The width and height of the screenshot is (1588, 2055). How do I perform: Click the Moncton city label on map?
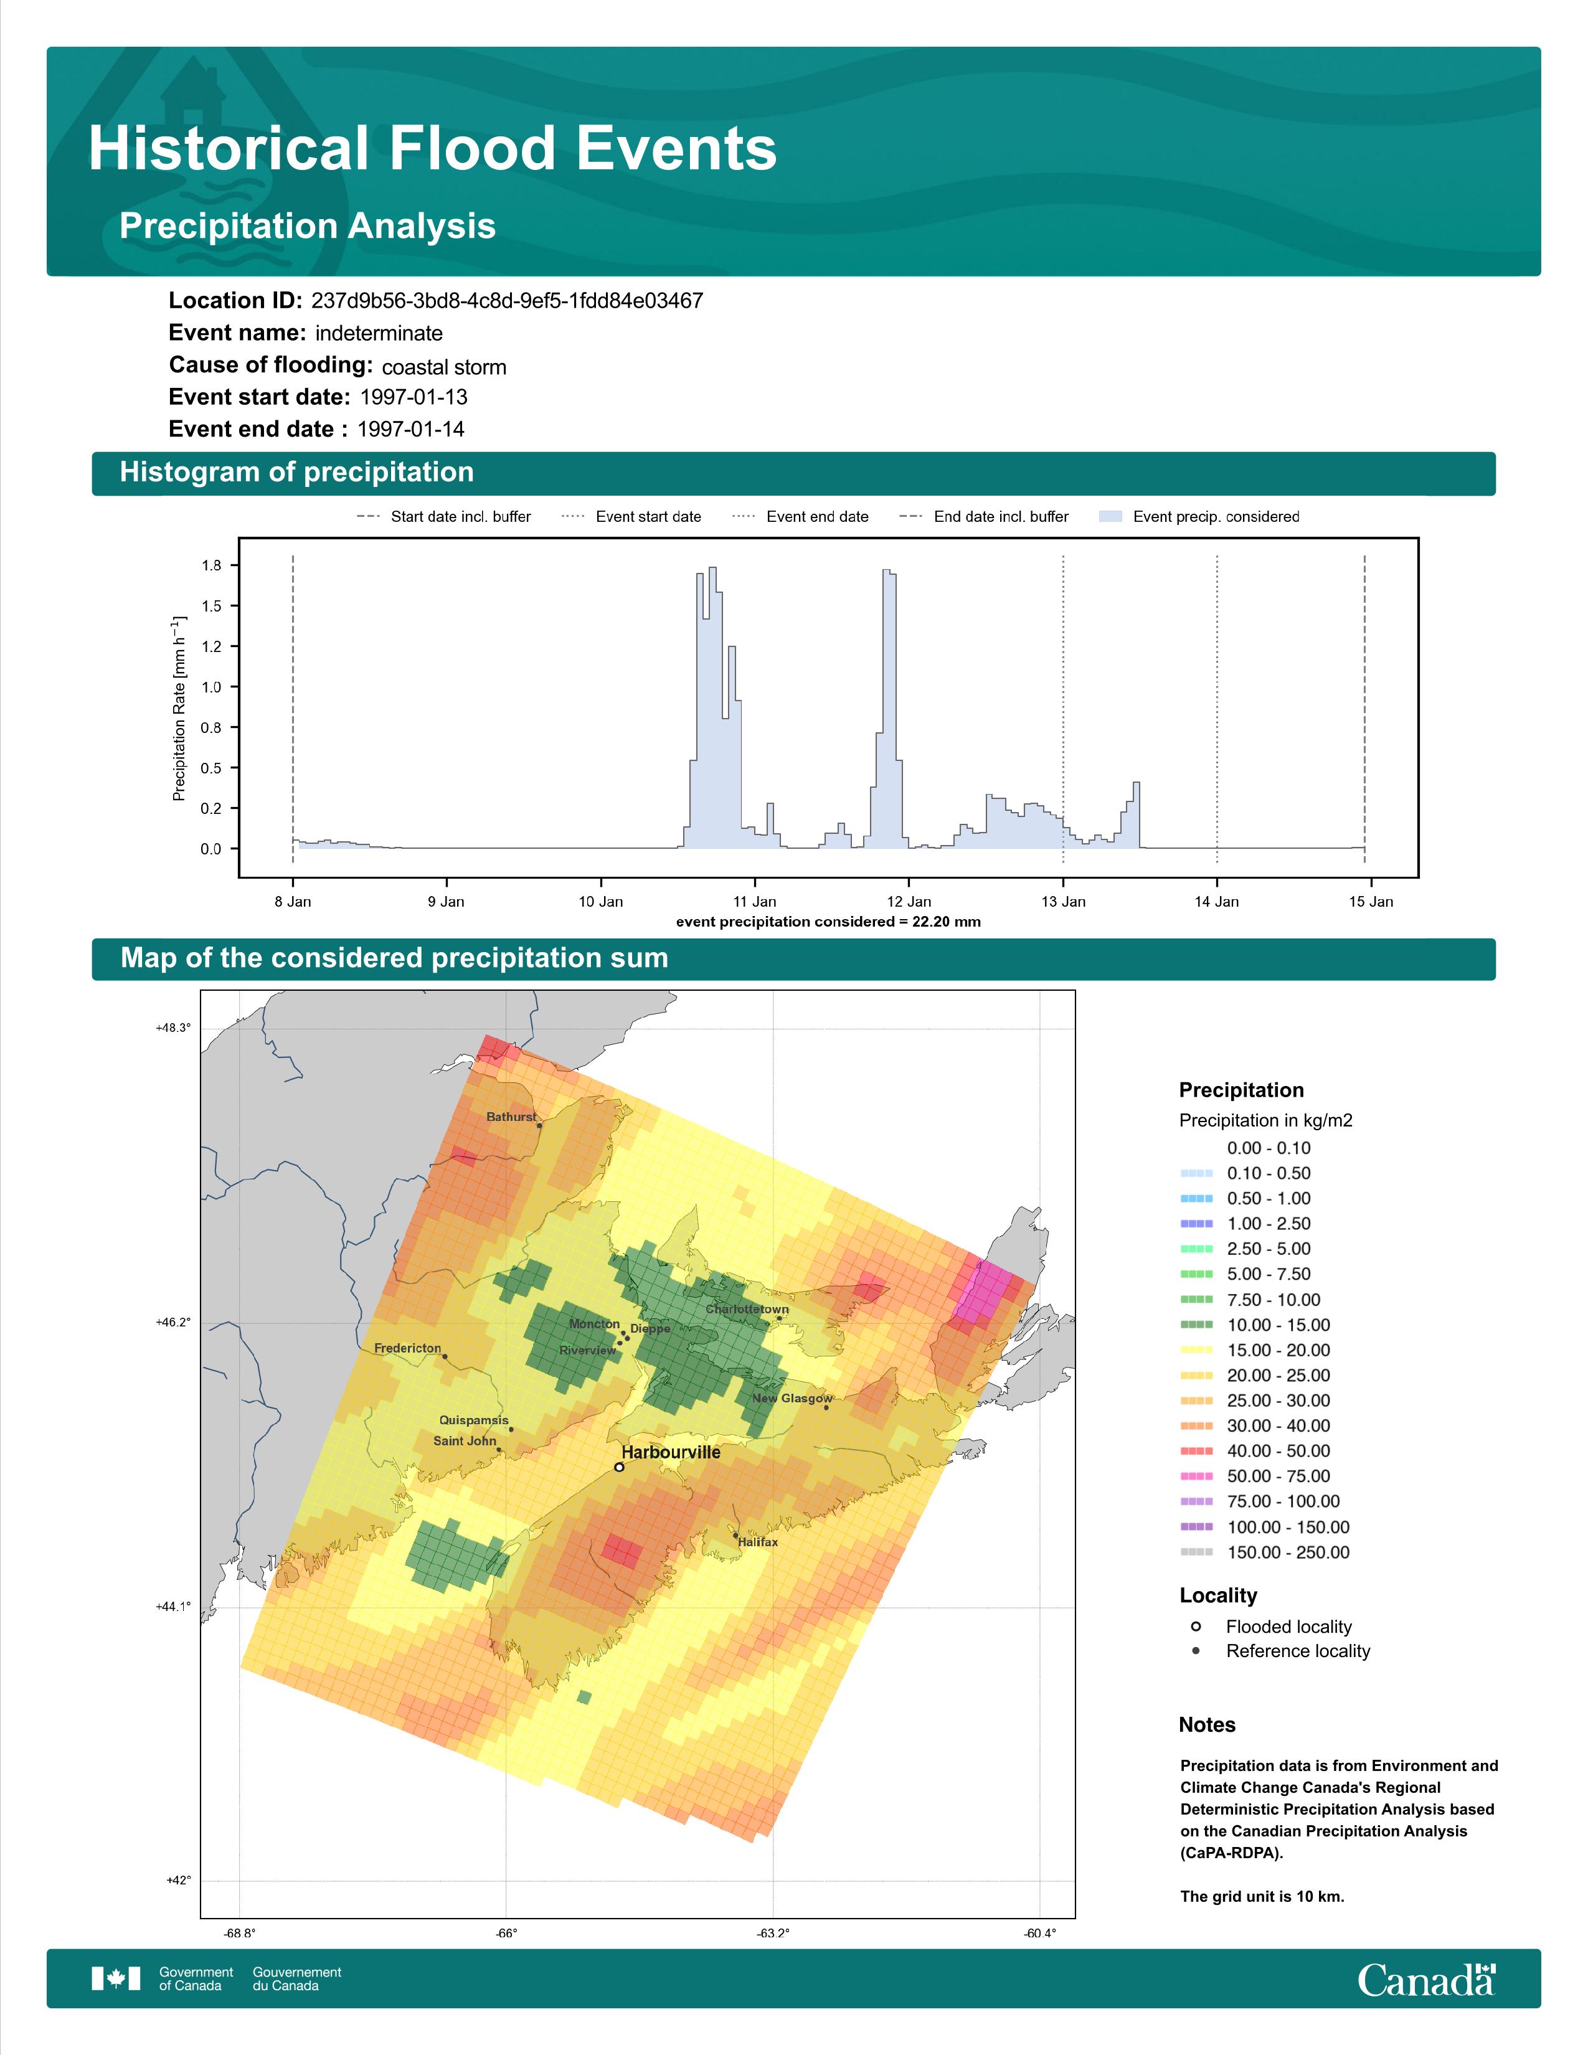[x=595, y=1324]
